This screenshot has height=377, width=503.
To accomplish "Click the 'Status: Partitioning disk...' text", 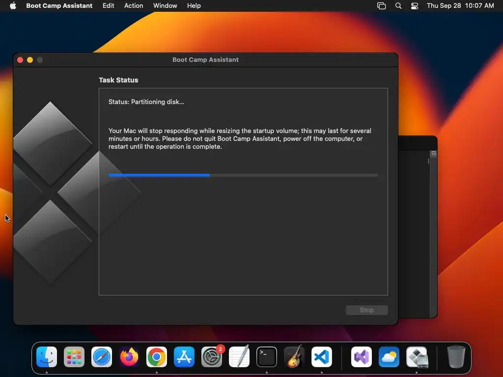I will pos(146,102).
